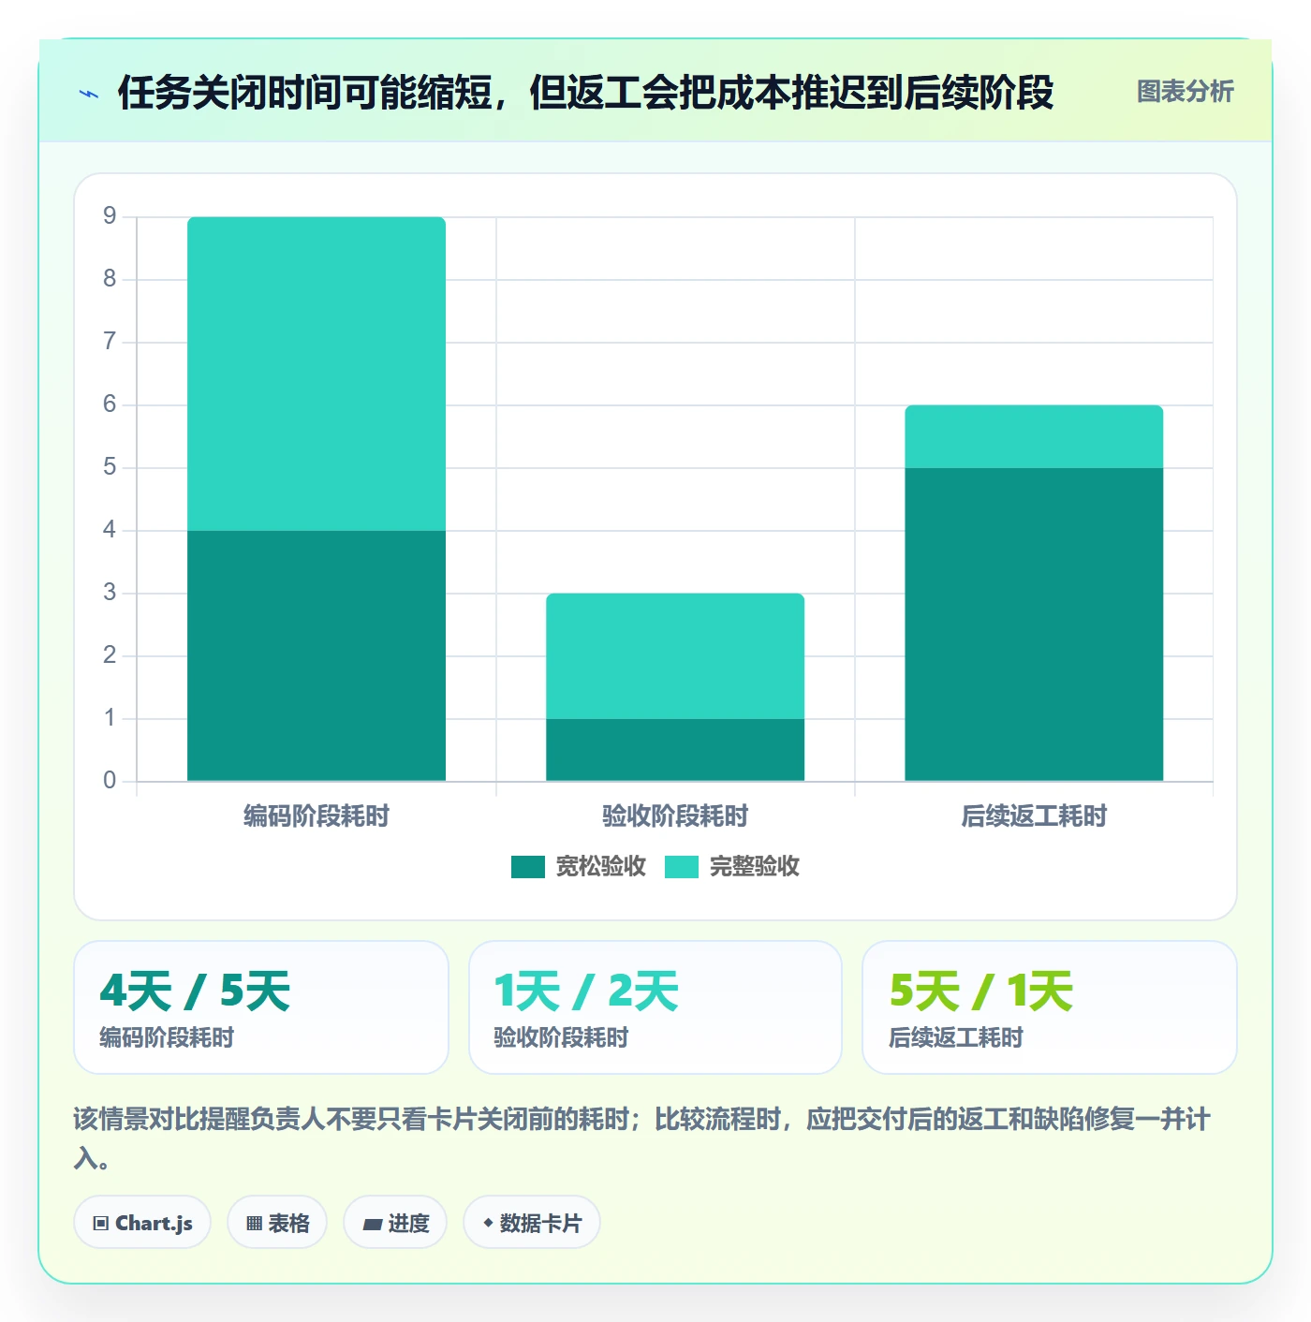Click the bar icon in the 进度 chip
The height and width of the screenshot is (1322, 1311).
[x=372, y=1224]
